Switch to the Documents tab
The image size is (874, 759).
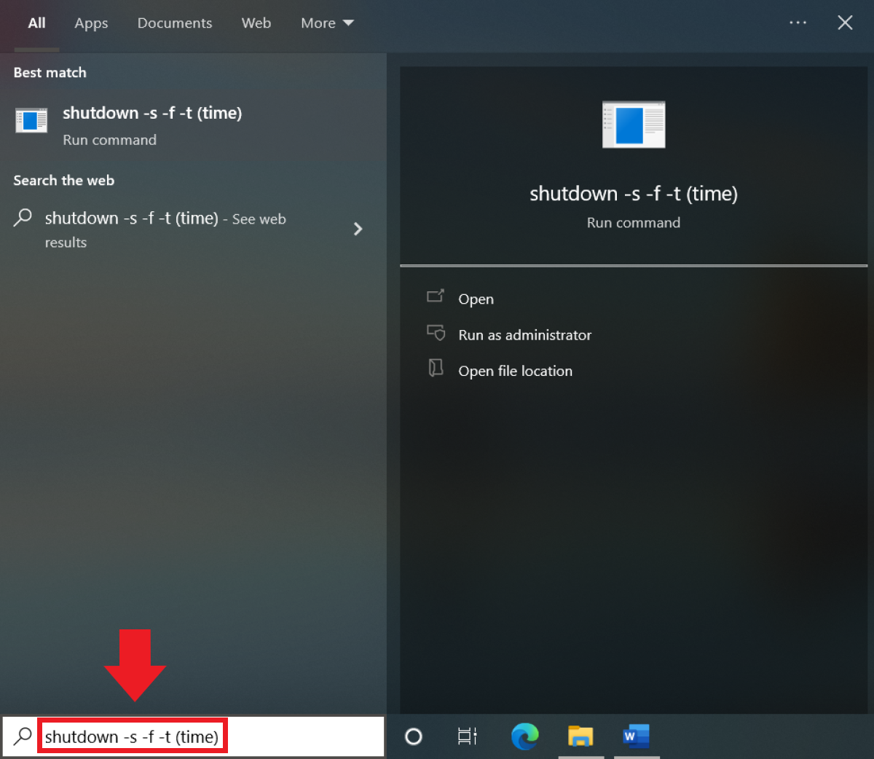coord(175,23)
